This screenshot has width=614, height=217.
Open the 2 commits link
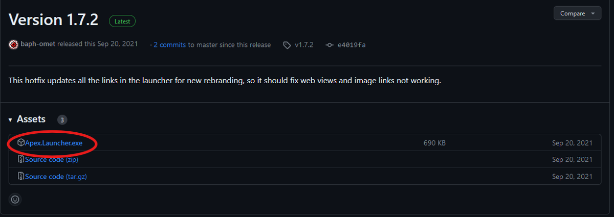(169, 45)
